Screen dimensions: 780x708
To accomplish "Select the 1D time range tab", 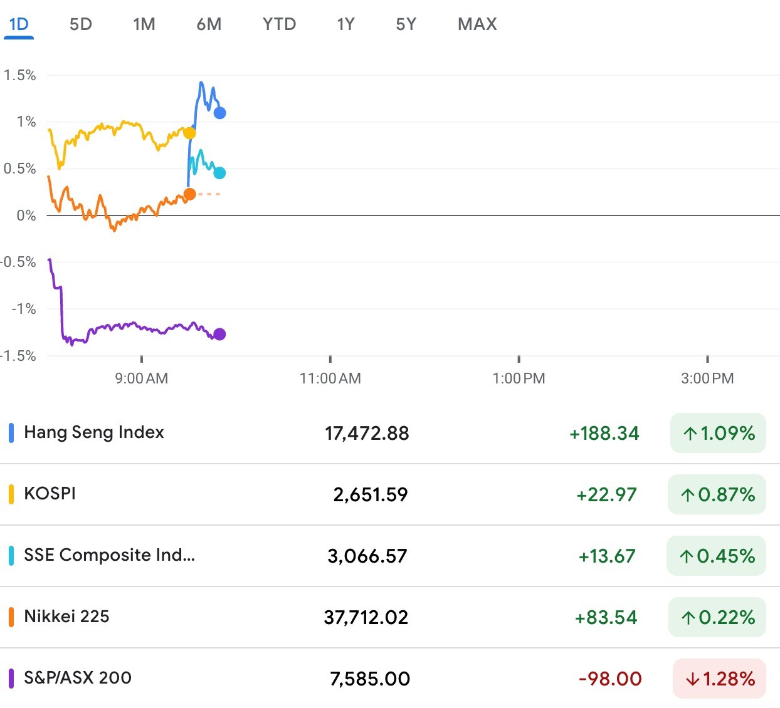I will tap(19, 24).
